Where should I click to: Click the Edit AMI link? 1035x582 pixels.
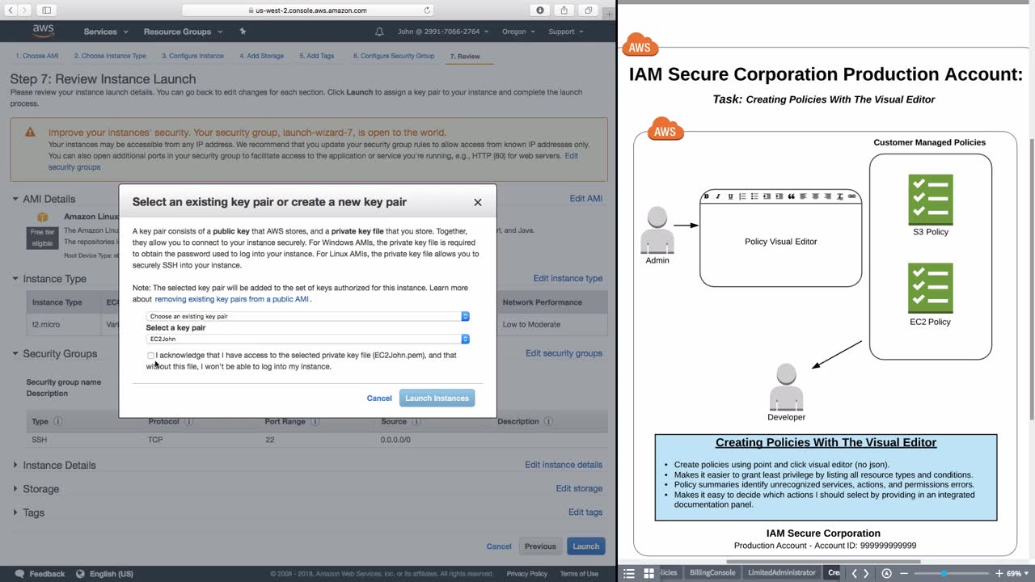tap(586, 199)
